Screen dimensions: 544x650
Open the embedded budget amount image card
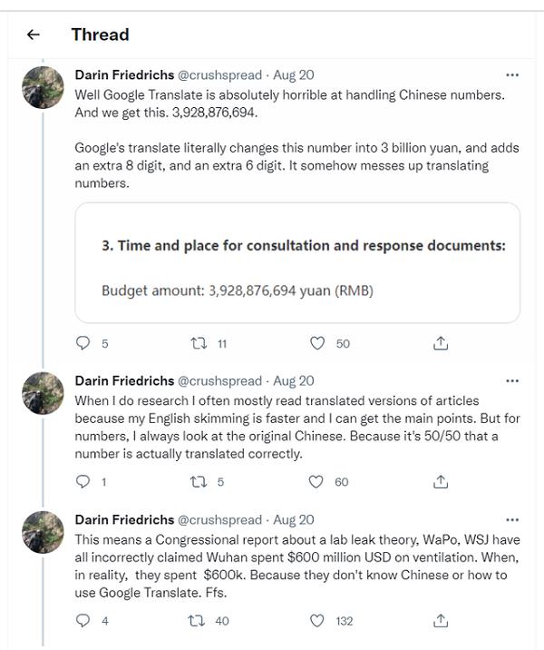click(297, 263)
